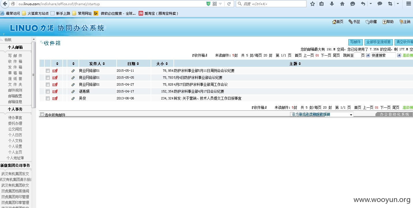Sort by the read-status column arrows

tap(57, 64)
